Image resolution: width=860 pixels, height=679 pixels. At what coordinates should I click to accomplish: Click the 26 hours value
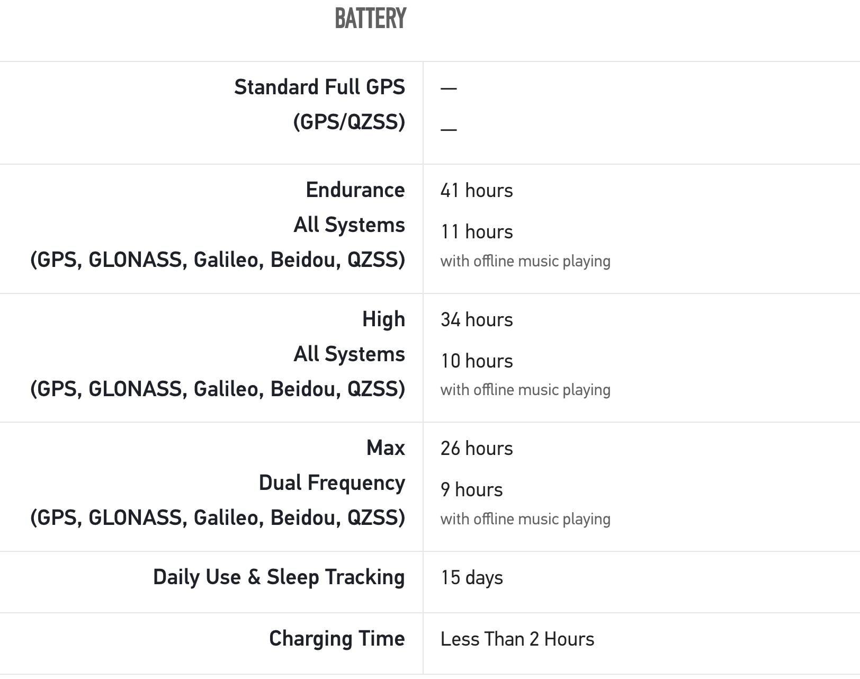pyautogui.click(x=477, y=448)
